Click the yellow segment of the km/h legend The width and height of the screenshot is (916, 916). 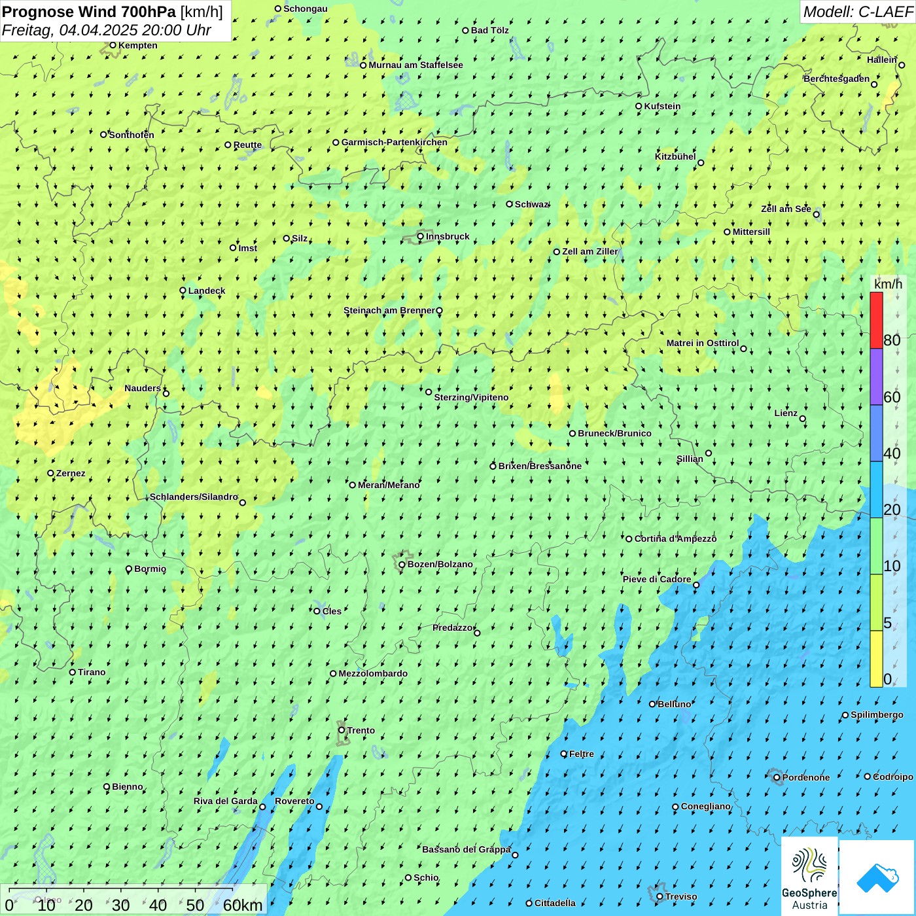tap(876, 659)
